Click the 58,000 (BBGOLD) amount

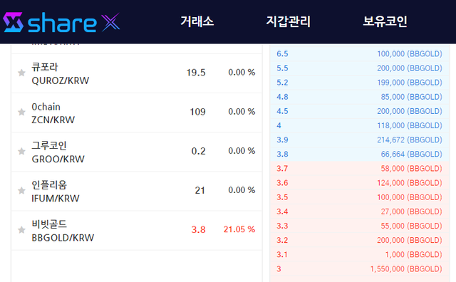coord(412,169)
